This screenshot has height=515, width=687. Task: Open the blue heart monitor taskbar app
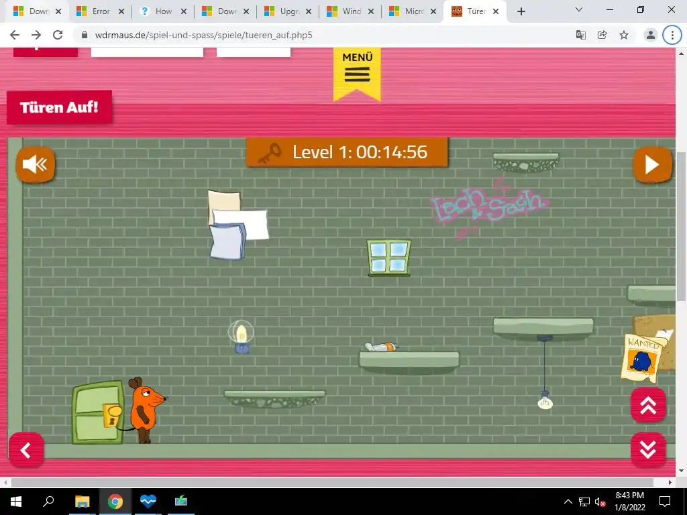[x=148, y=502]
